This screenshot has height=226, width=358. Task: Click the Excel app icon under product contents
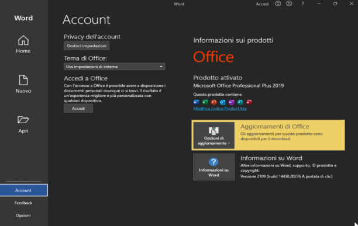205,102
